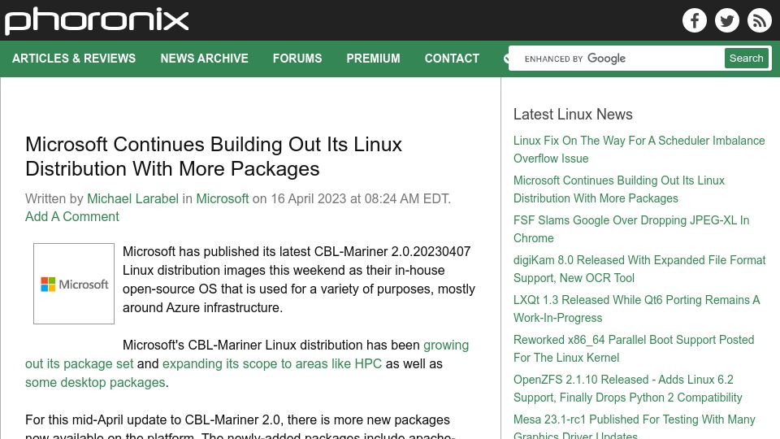Open Reworked x86_64 Parallel Boot news

click(634, 349)
